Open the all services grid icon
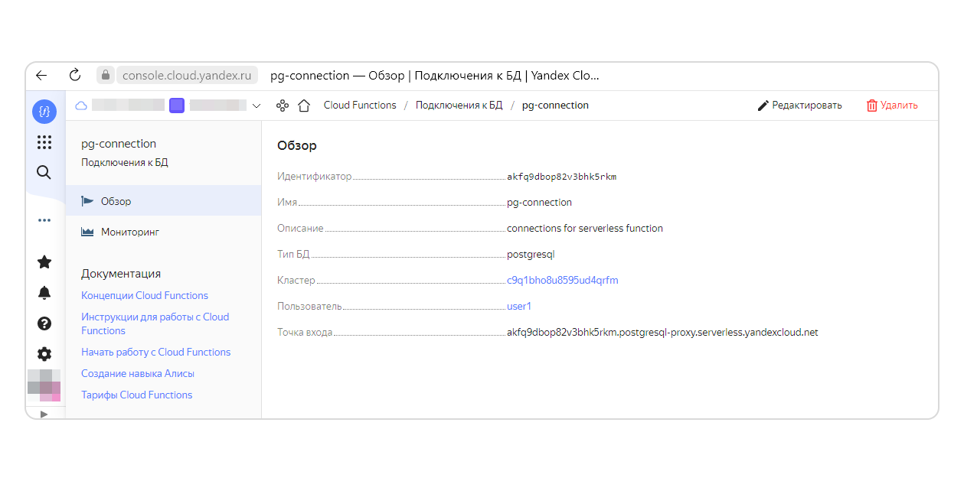The height and width of the screenshot is (481, 964). 44,142
